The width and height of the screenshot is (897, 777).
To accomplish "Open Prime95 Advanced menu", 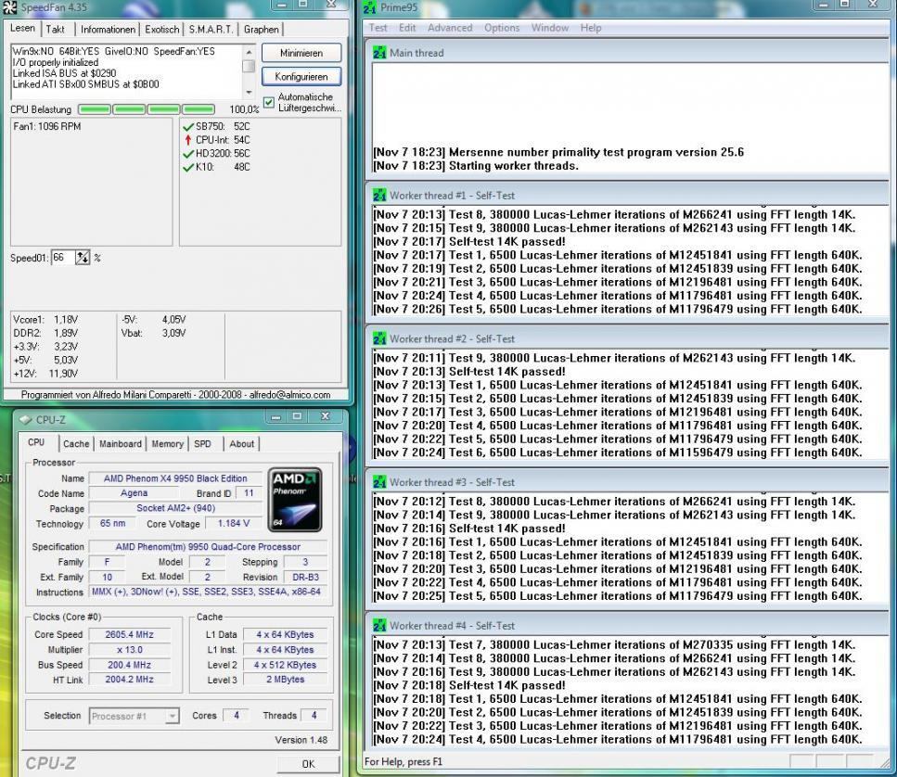I will [450, 28].
